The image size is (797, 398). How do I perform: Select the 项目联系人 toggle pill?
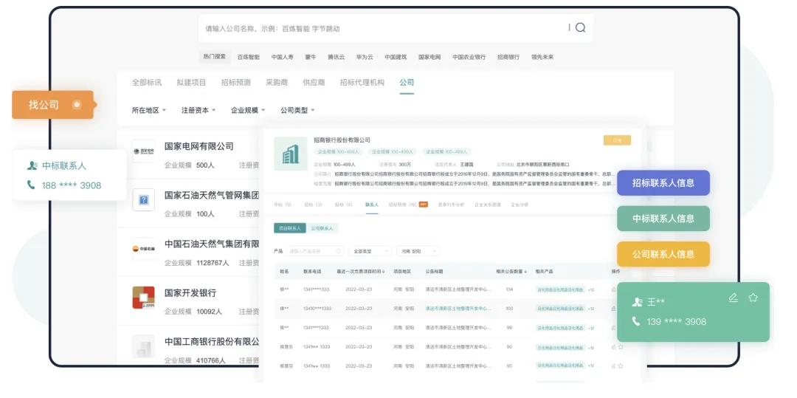pos(289,229)
